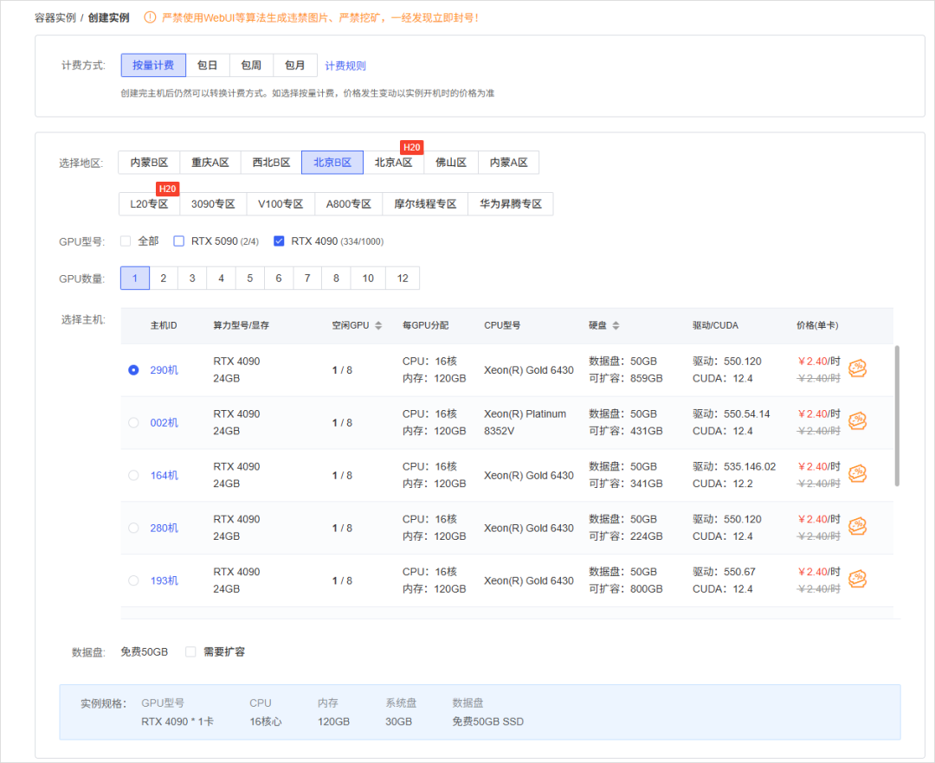Image resolution: width=935 pixels, height=763 pixels.
Task: Select the 摩尔线程专区 zone
Action: pos(425,203)
